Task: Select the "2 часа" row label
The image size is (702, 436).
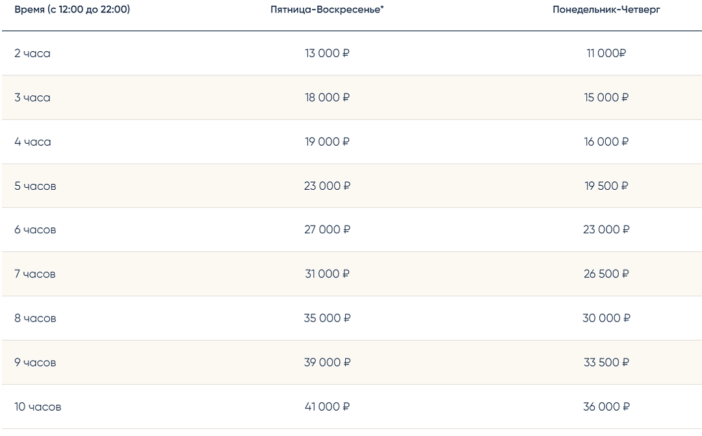Action: (32, 53)
